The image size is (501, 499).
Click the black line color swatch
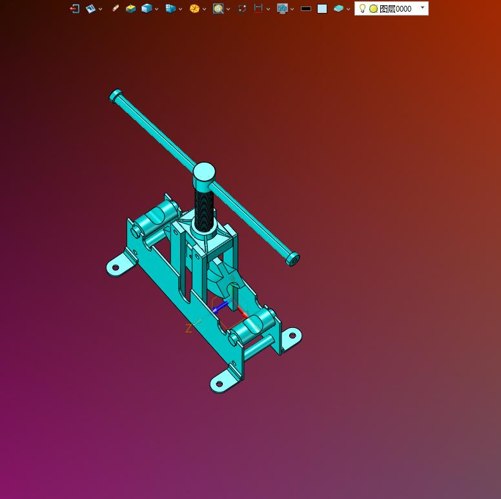[306, 9]
